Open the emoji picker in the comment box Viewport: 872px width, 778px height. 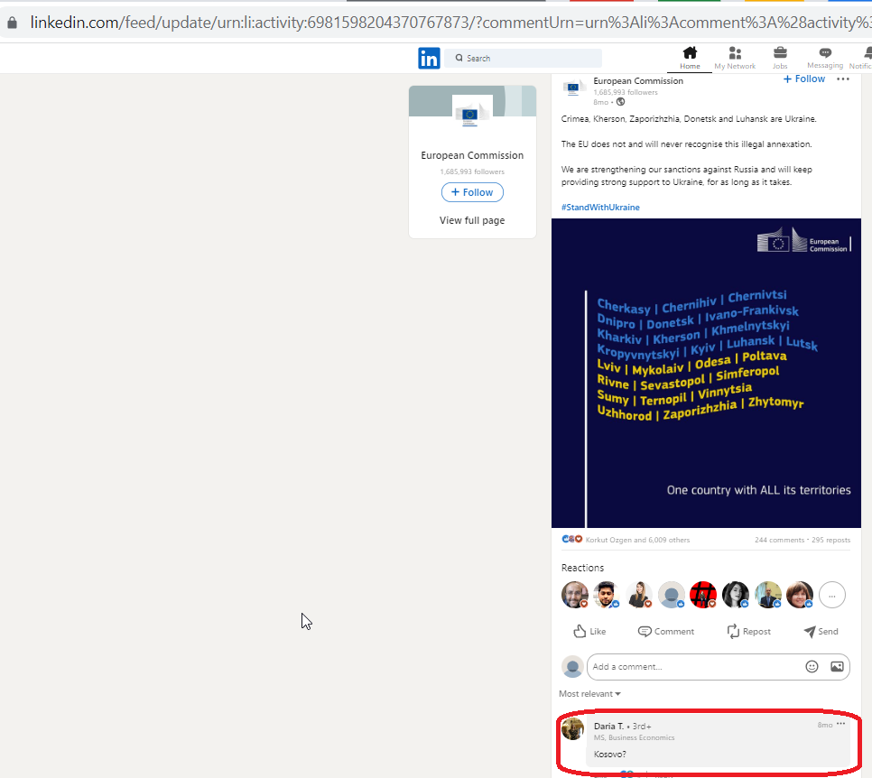[812, 666]
